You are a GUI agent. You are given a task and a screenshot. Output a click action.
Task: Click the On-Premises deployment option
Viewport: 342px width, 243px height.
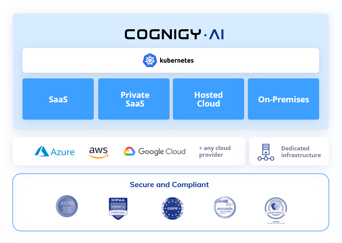coord(283,99)
